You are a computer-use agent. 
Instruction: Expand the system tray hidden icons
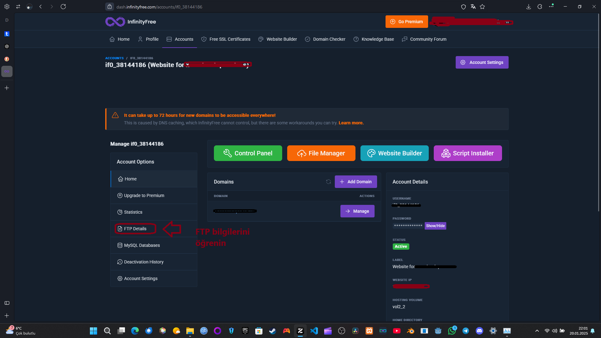(x=537, y=331)
